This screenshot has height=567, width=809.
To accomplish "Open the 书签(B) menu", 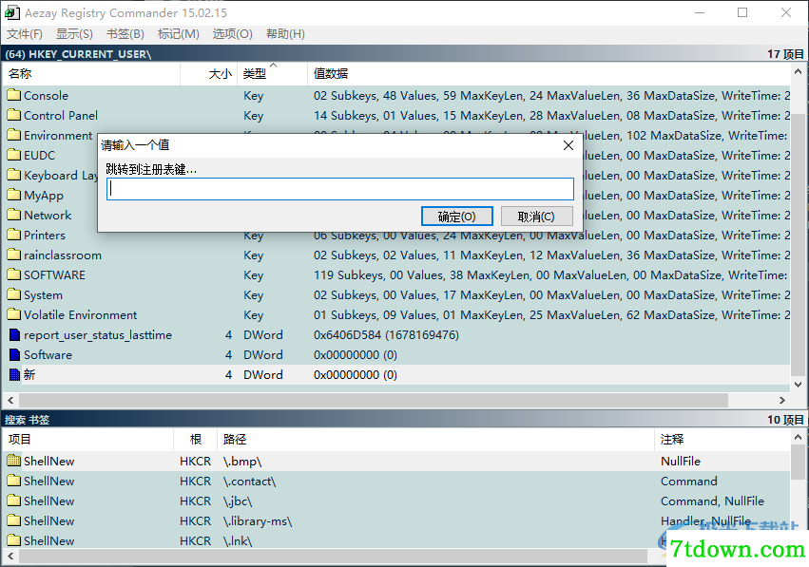I will [125, 34].
